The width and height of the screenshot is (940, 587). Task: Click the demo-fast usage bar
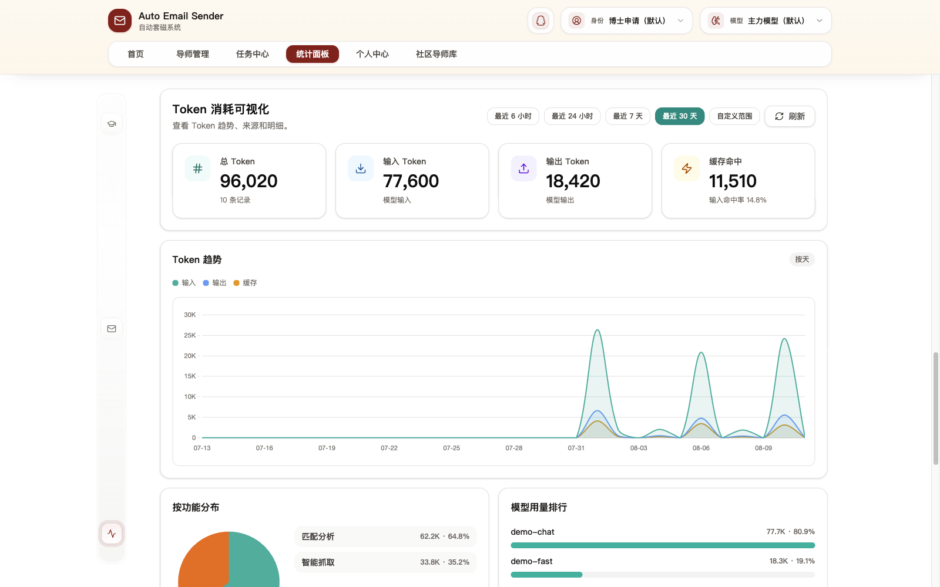pos(663,575)
